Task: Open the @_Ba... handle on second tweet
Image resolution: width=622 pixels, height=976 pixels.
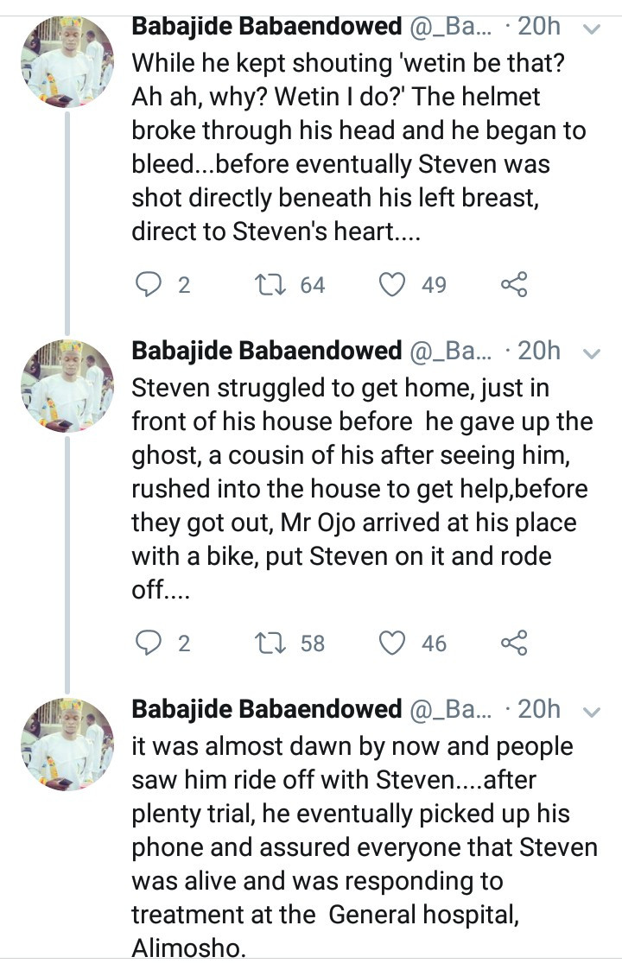Action: coord(450,351)
